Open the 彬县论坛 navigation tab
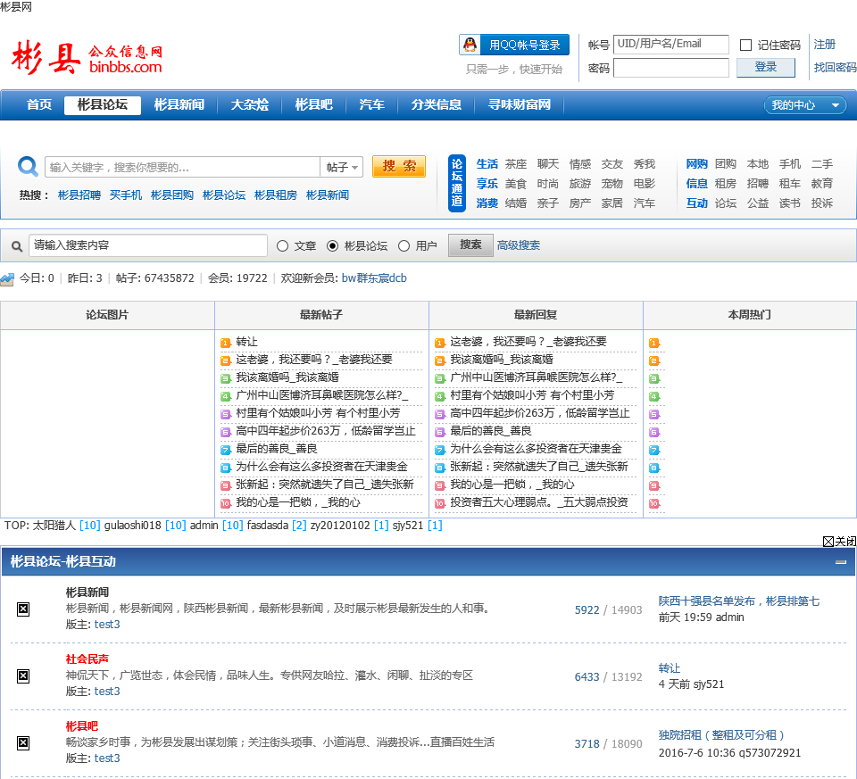The height and width of the screenshot is (779, 857). click(x=103, y=105)
